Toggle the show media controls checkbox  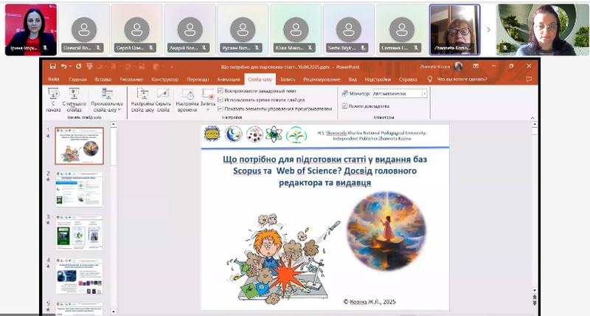click(x=221, y=108)
